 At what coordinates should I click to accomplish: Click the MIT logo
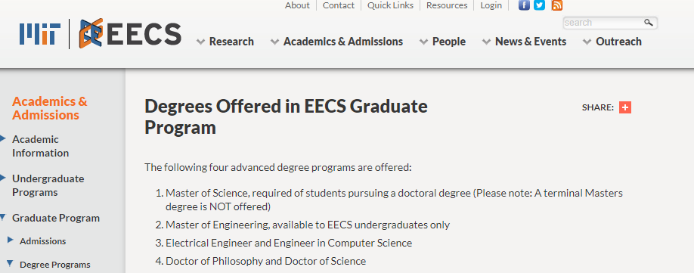pos(40,34)
